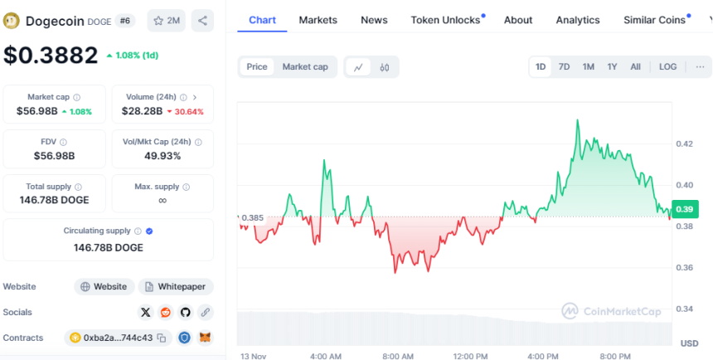Toggle the LOG scale on chart
The height and width of the screenshot is (360, 713).
point(667,66)
